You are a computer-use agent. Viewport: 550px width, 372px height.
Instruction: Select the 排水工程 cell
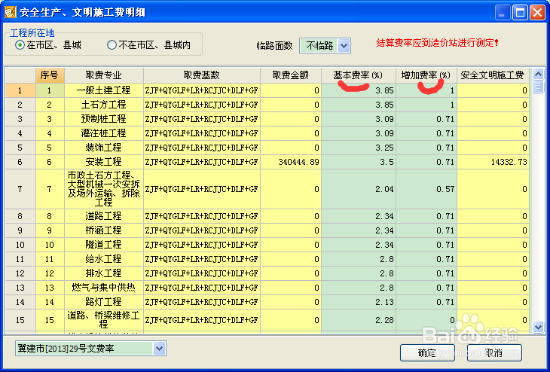[104, 273]
